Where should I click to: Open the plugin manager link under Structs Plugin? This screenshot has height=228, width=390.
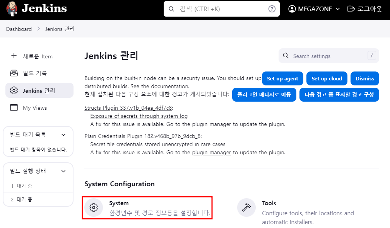pyautogui.click(x=211, y=124)
